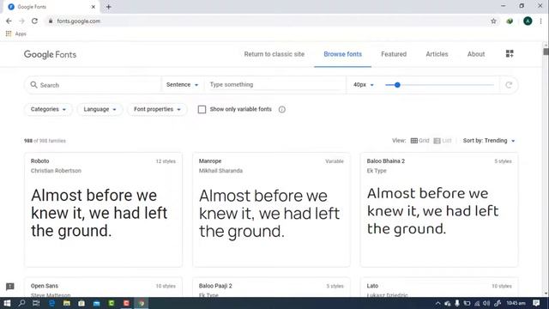
Task: Open the volume tray icon
Action: point(486,303)
